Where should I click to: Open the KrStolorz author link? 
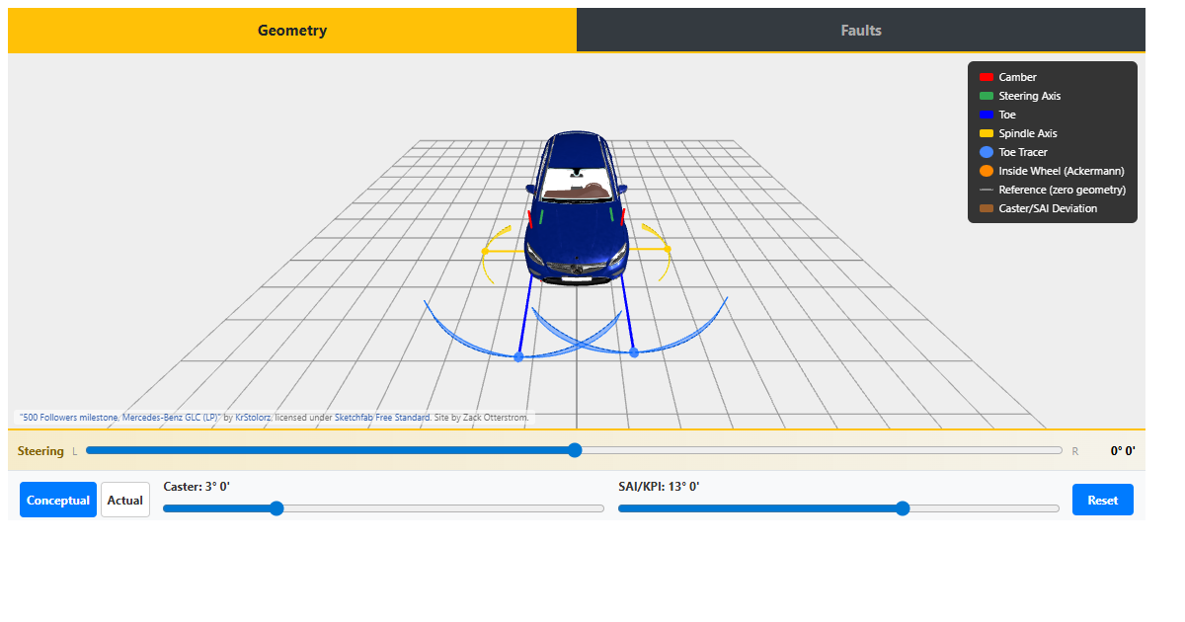coord(253,418)
